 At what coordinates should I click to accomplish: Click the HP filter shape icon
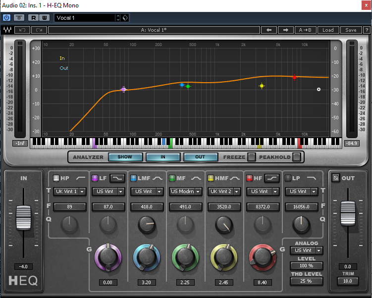click(81, 178)
